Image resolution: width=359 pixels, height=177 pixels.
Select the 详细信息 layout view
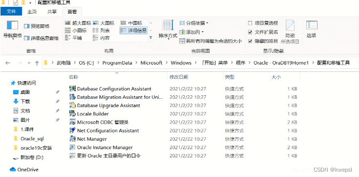(x=133, y=30)
